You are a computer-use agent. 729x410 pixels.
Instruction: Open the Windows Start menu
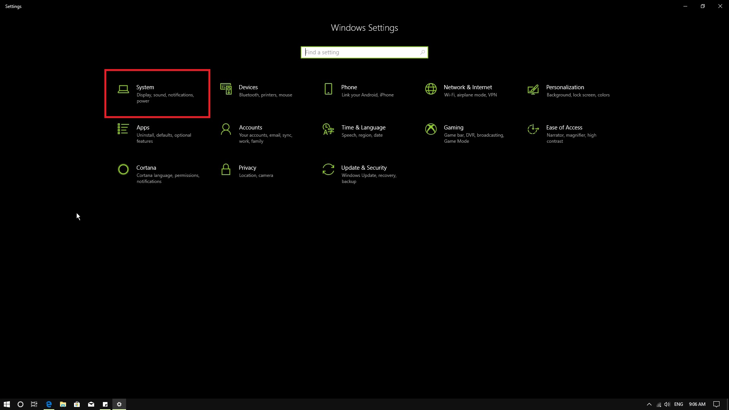click(7, 404)
